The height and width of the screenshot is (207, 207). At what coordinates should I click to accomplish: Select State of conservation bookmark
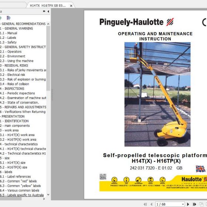19,102
